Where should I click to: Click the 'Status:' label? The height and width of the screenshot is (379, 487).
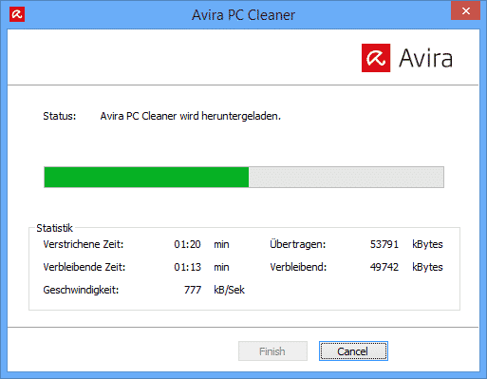(x=60, y=116)
